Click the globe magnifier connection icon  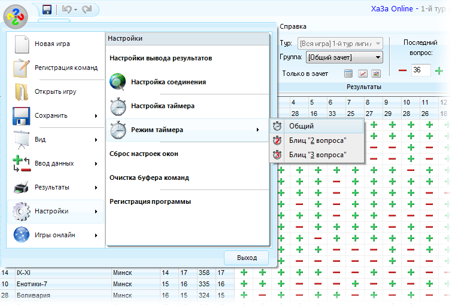[x=117, y=82]
